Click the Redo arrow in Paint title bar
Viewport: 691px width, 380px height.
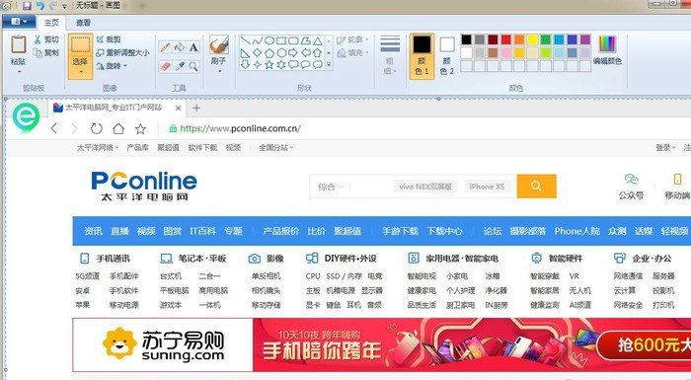(x=53, y=6)
